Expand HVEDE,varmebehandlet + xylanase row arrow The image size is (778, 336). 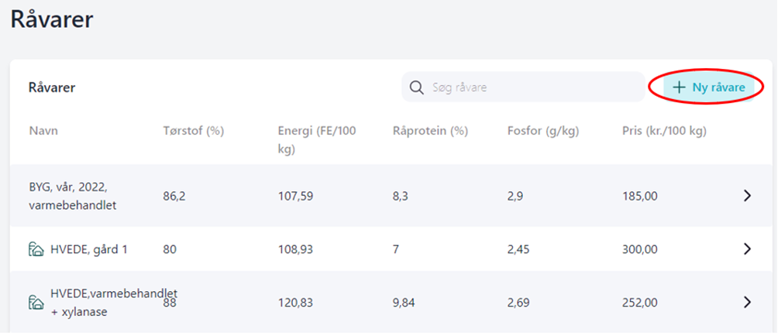tap(747, 303)
